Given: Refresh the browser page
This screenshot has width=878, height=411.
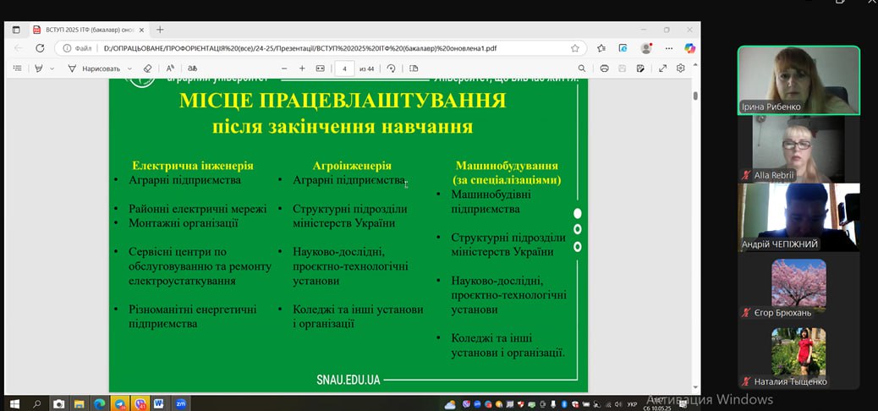Looking at the screenshot, I should click(x=40, y=48).
